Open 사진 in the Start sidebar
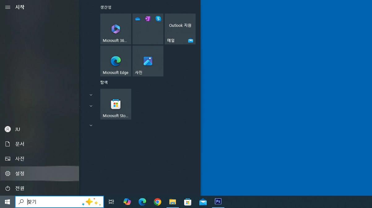The height and width of the screenshot is (208, 372). (40, 159)
